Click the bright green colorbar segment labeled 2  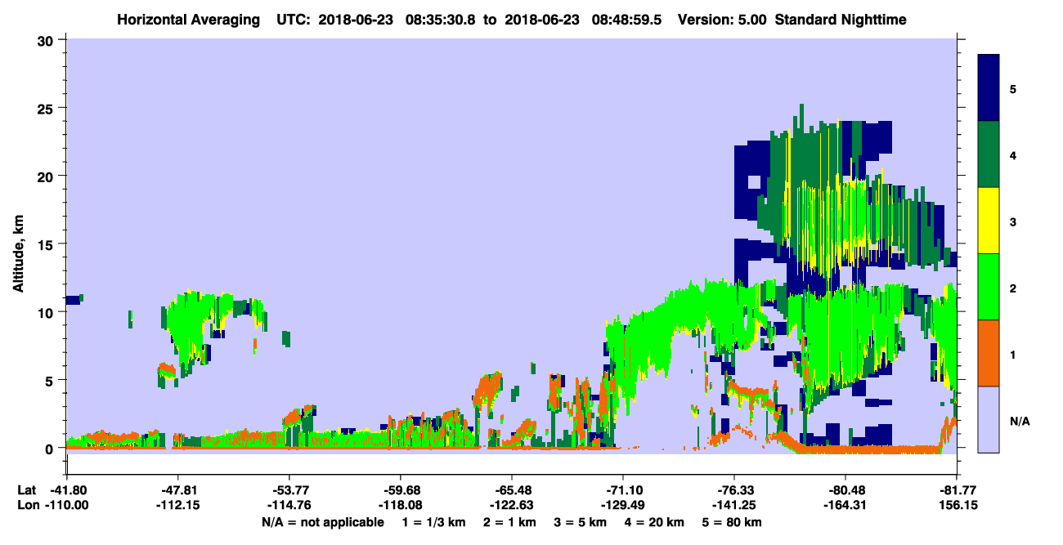point(989,287)
